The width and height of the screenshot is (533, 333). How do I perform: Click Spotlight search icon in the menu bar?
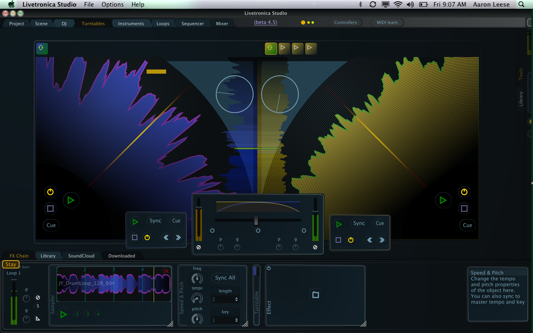[522, 5]
